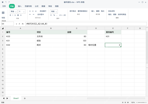148x104 pixels.
Task: Click Delete cells (删除) in ribbon
Action: click(98, 11)
